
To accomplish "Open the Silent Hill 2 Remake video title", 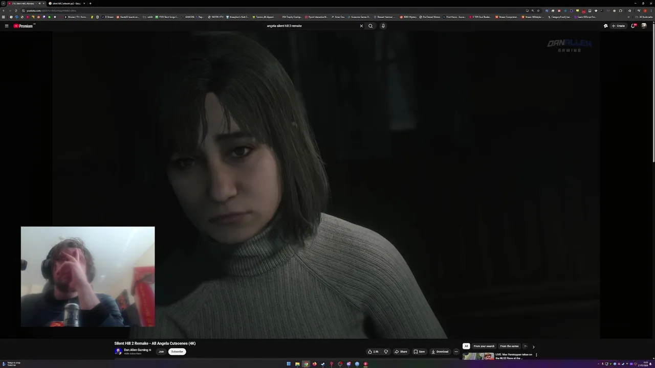I will pos(155,343).
